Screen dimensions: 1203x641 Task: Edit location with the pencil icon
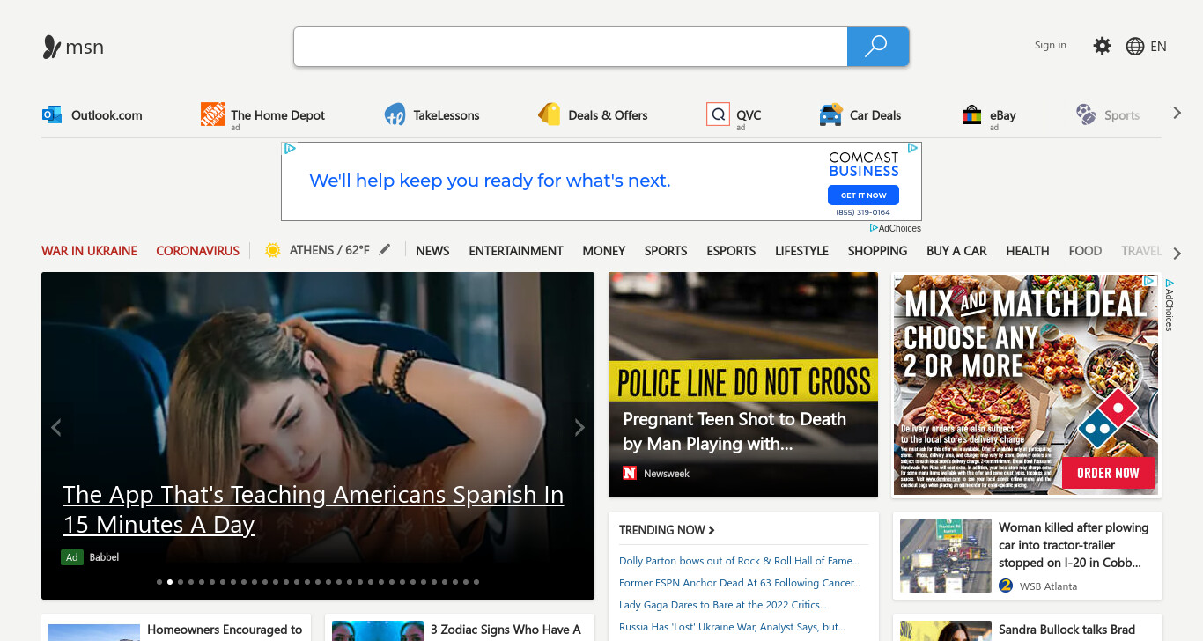pos(384,250)
